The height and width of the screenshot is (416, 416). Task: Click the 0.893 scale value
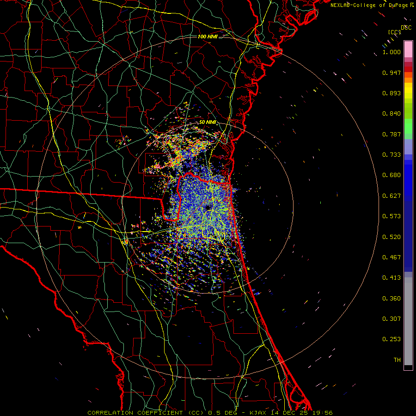click(x=392, y=93)
